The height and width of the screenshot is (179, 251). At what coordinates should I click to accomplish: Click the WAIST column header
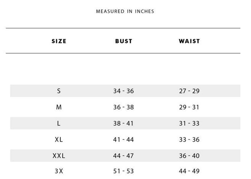(189, 41)
